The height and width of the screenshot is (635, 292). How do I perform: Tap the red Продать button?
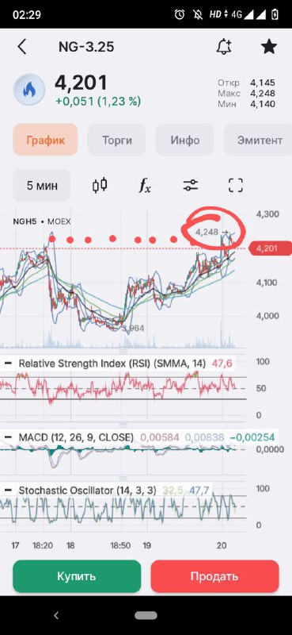(215, 576)
